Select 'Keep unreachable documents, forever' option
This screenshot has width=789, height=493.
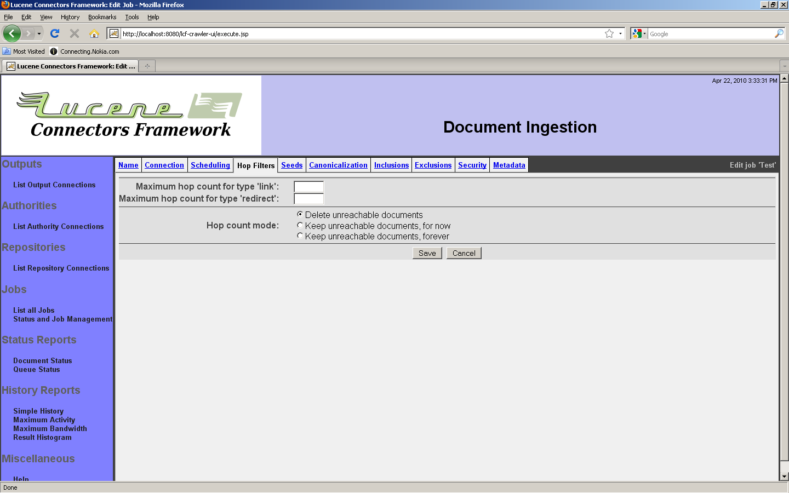(x=300, y=236)
